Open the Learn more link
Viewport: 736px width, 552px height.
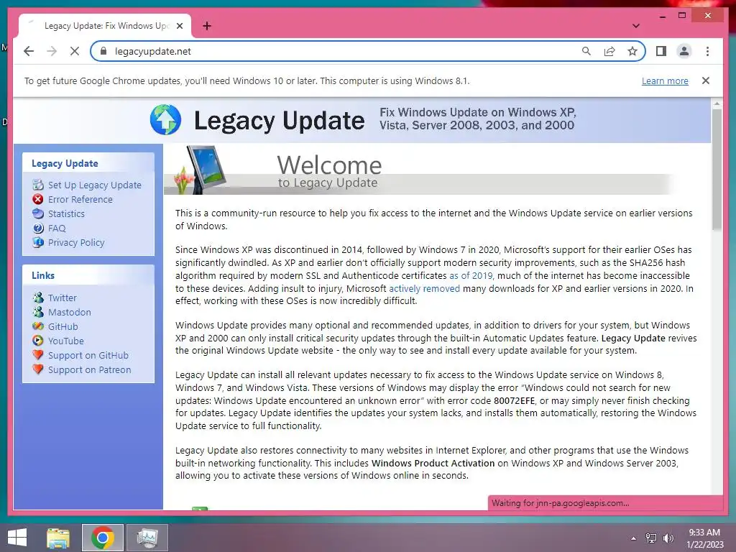click(665, 80)
